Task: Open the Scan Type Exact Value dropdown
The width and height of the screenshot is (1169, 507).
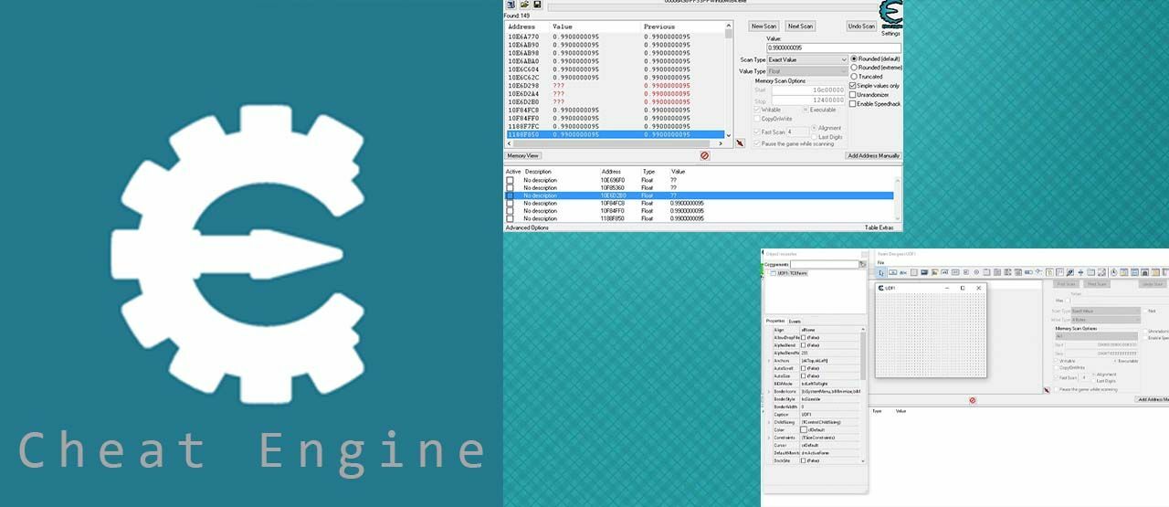Action: [x=807, y=59]
